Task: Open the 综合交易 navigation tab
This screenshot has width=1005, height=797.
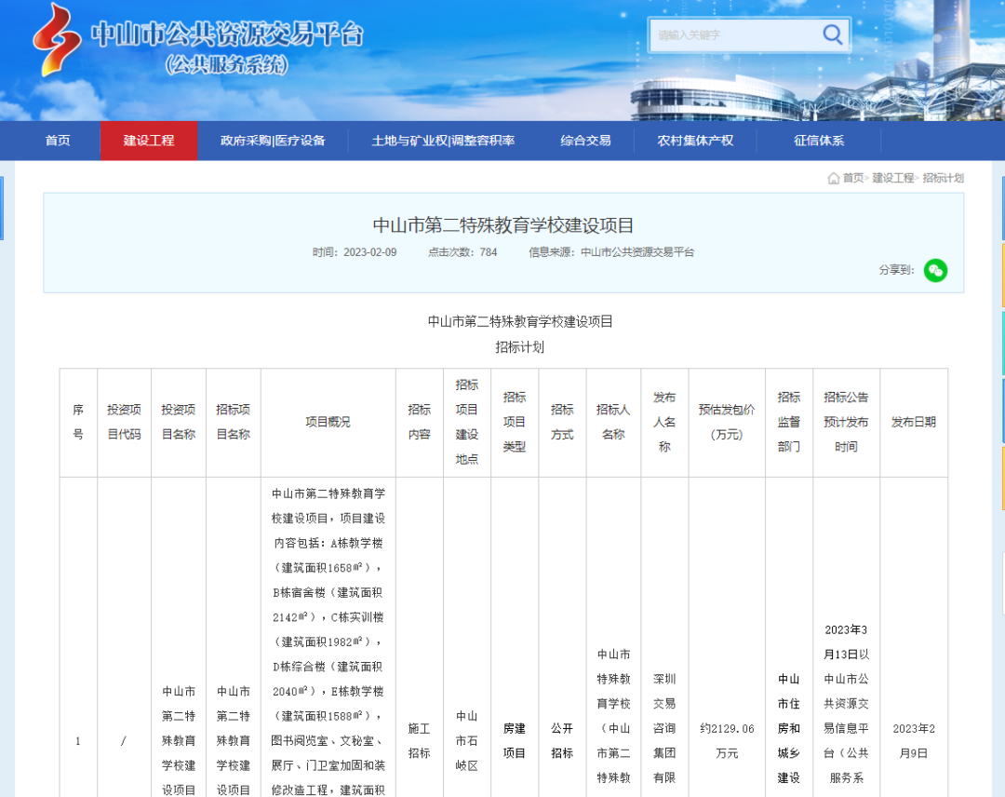Action: click(x=585, y=141)
